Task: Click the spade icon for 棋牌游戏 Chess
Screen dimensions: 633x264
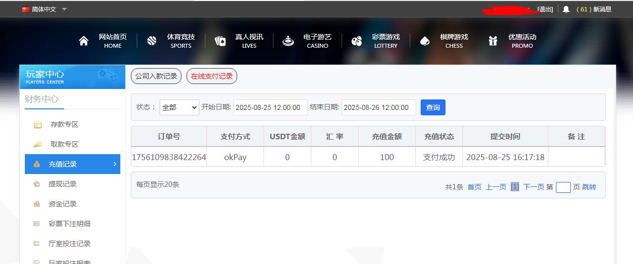Action: 425,41
